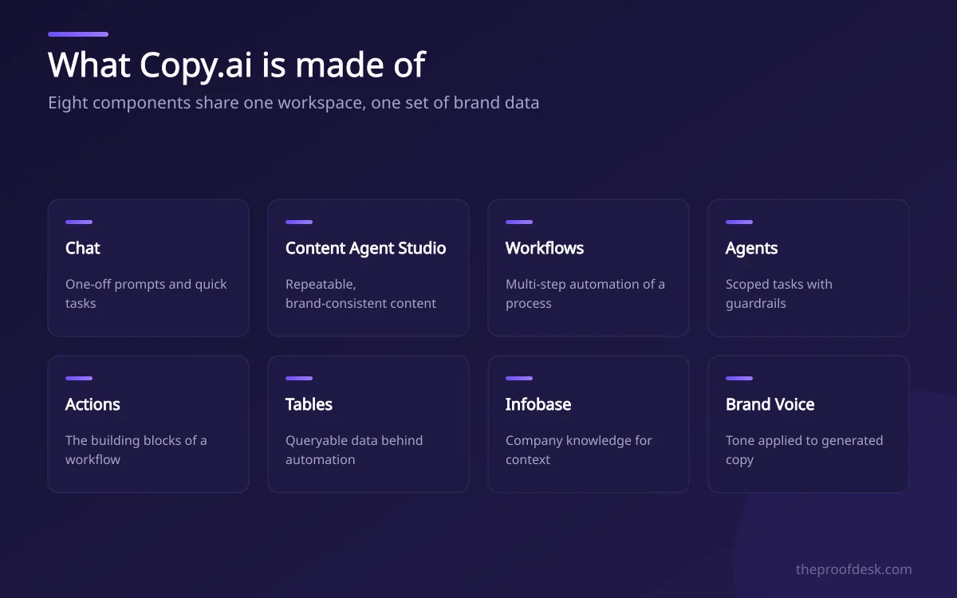Select 'One-off prompts and quick tasks' text
The height and width of the screenshot is (598, 957).
[146, 293]
